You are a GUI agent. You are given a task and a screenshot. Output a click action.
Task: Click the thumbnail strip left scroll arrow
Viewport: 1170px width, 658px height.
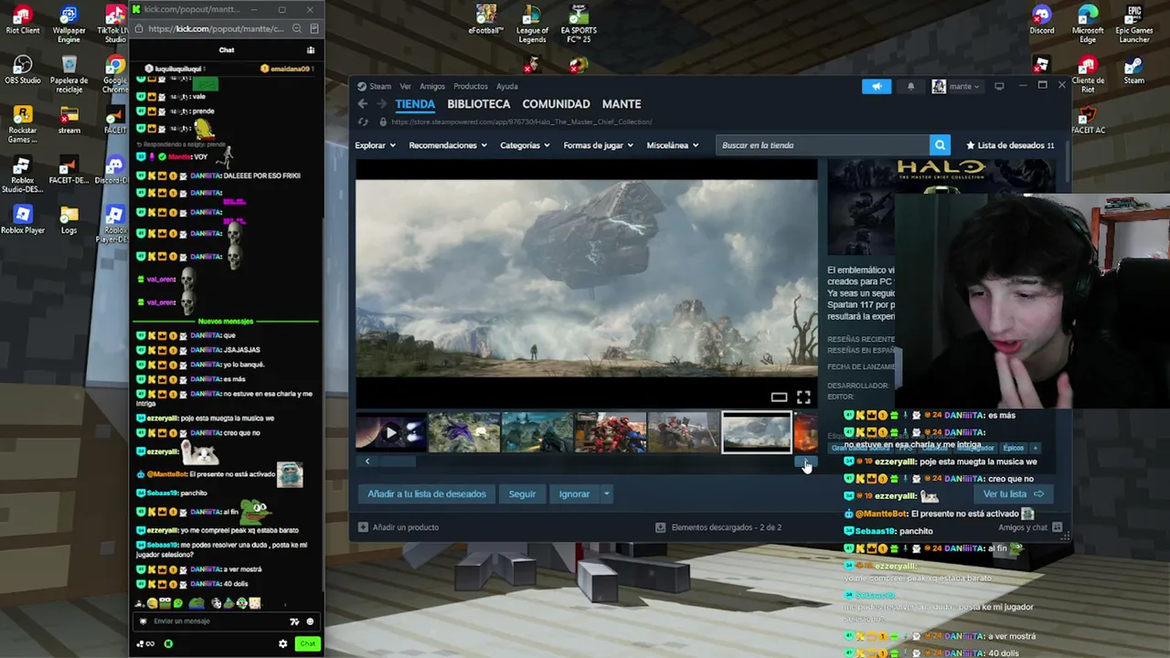click(x=367, y=462)
